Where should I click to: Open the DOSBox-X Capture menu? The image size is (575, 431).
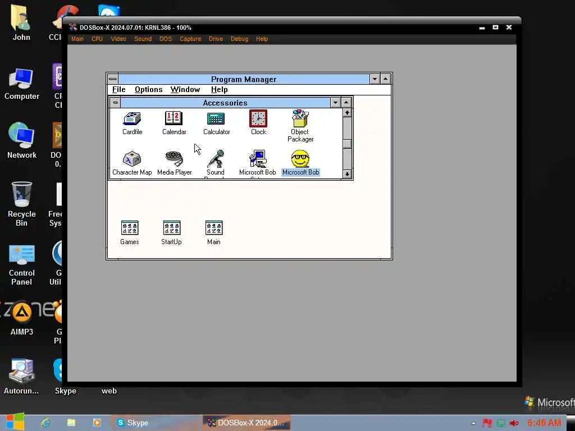pos(190,39)
